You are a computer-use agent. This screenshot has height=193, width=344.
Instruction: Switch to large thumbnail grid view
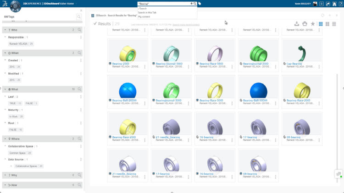point(320,24)
